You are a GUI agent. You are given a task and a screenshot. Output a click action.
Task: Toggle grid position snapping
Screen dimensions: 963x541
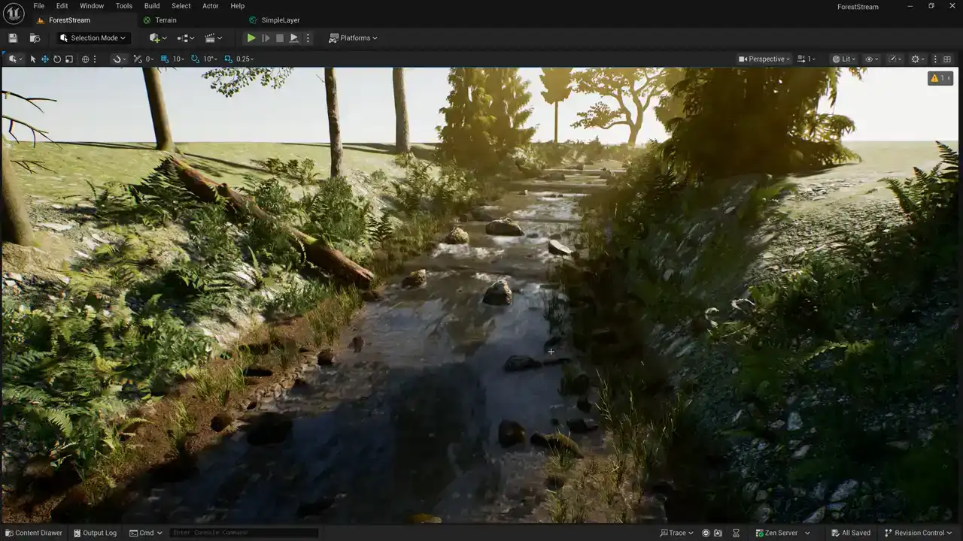coord(165,59)
